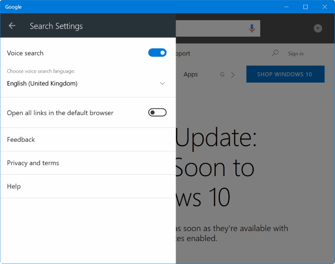Click the SHOP WINDOWS 10 button
335x264 pixels.
(x=285, y=74)
